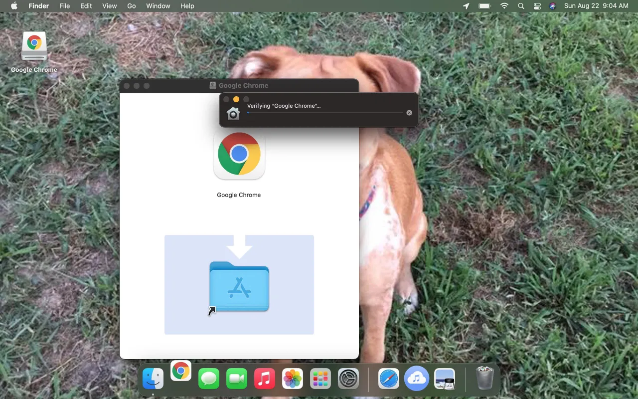Open Control Center from the menu bar
The width and height of the screenshot is (638, 399).
pos(537,6)
